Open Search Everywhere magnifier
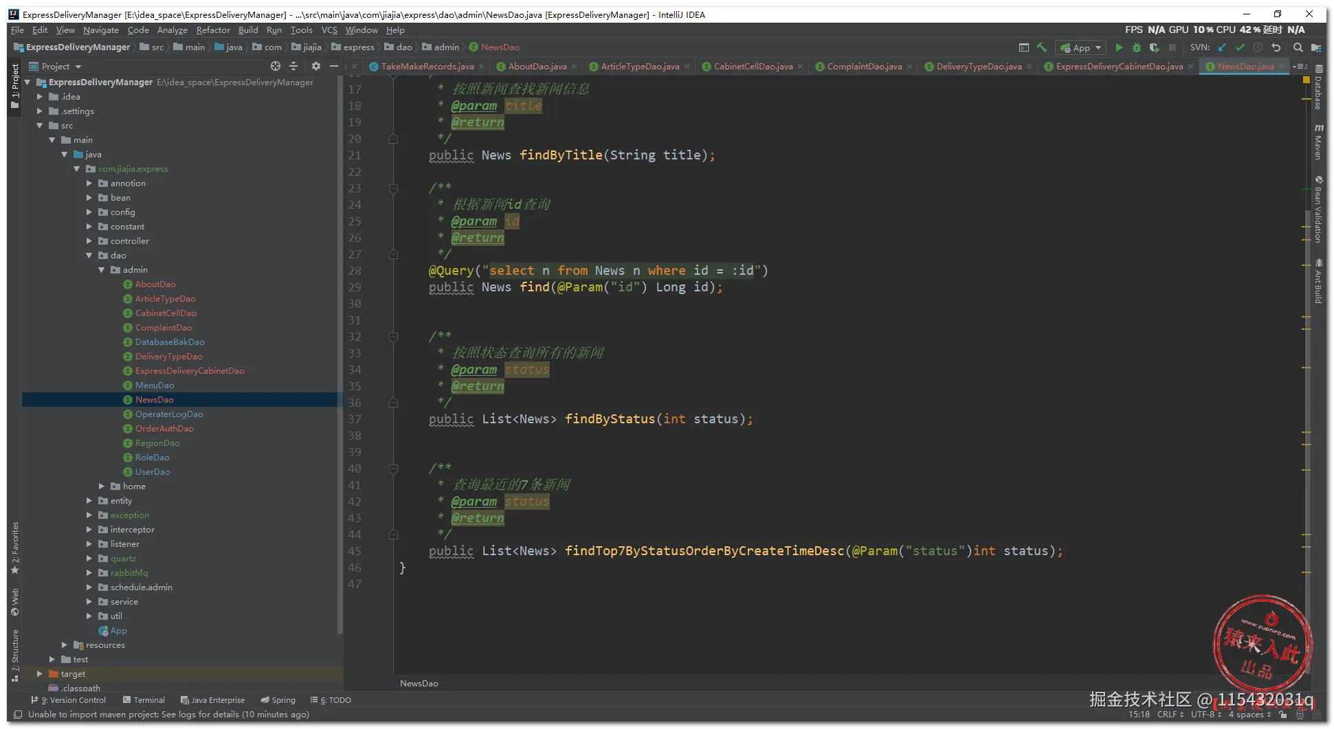This screenshot has width=1334, height=729. [1298, 47]
